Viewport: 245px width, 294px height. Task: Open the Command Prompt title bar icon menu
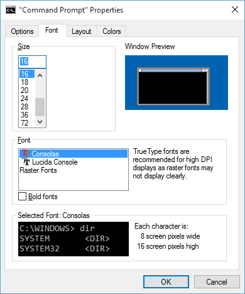point(11,10)
